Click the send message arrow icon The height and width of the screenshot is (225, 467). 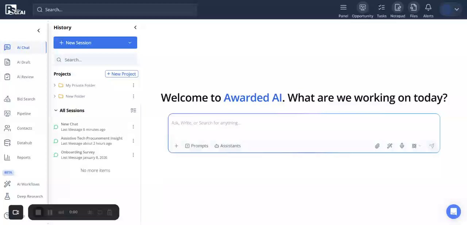tap(432, 146)
